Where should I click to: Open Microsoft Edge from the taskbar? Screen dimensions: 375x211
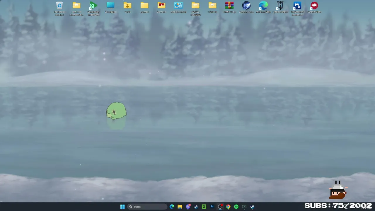click(172, 207)
